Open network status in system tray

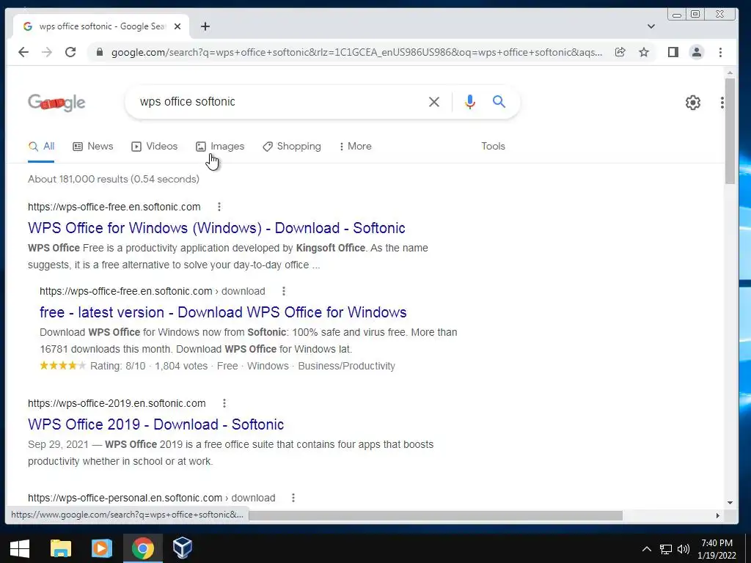(666, 549)
